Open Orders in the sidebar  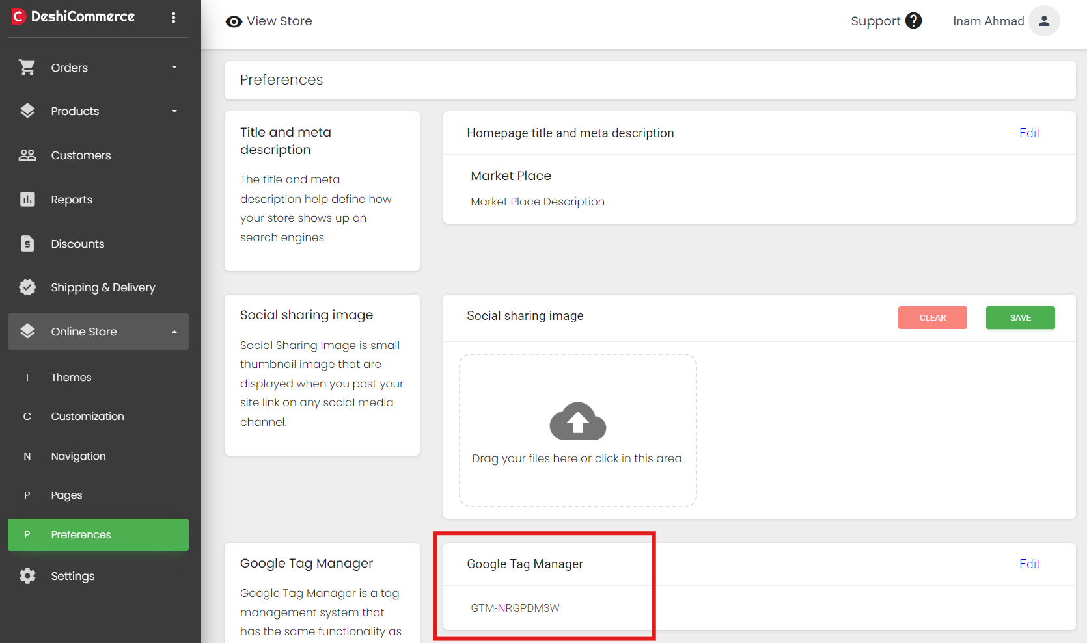click(x=98, y=68)
